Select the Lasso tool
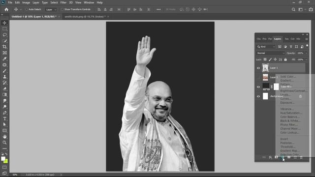The width and height of the screenshot is (315, 177). (4, 35)
